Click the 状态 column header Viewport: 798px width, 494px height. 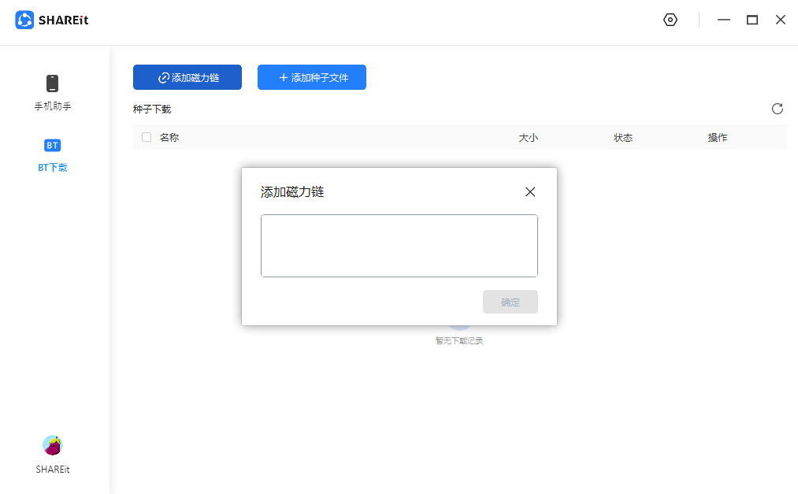622,137
